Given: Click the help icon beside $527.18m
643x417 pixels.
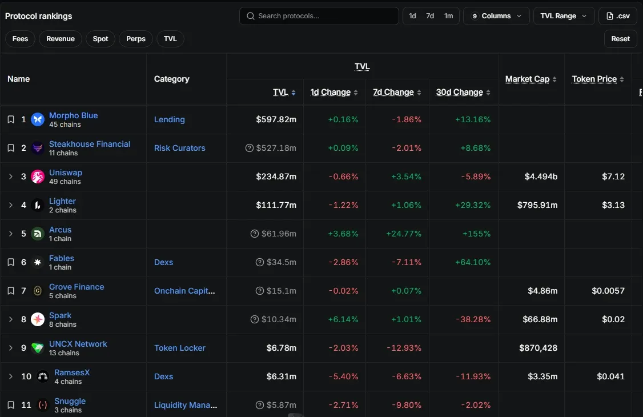Looking at the screenshot, I should (250, 148).
